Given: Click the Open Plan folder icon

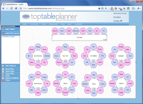Looking at the screenshot, I should click(x=3, y=71).
